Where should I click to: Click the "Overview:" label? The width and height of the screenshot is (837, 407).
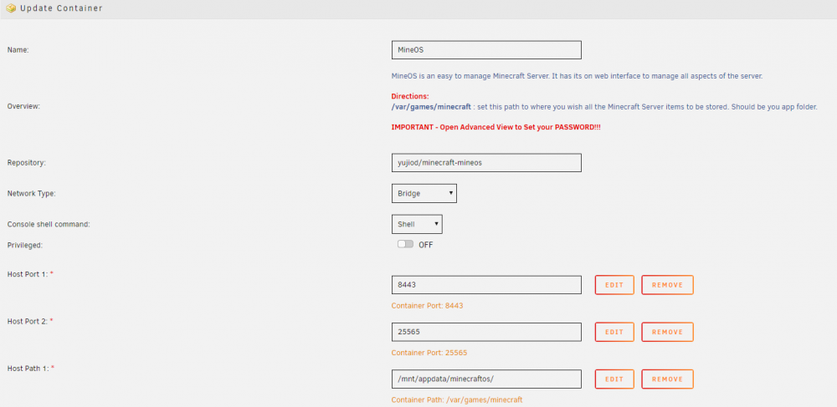tap(23, 106)
